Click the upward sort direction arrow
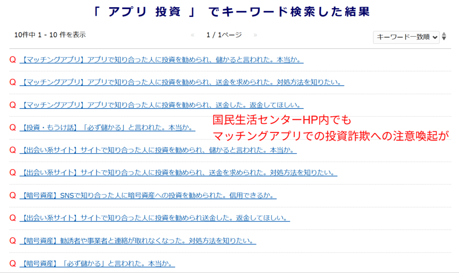 [x=444, y=35]
